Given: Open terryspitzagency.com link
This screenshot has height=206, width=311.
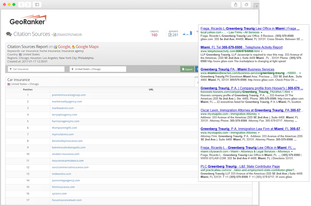Looking at the screenshot, I should 64,115.
